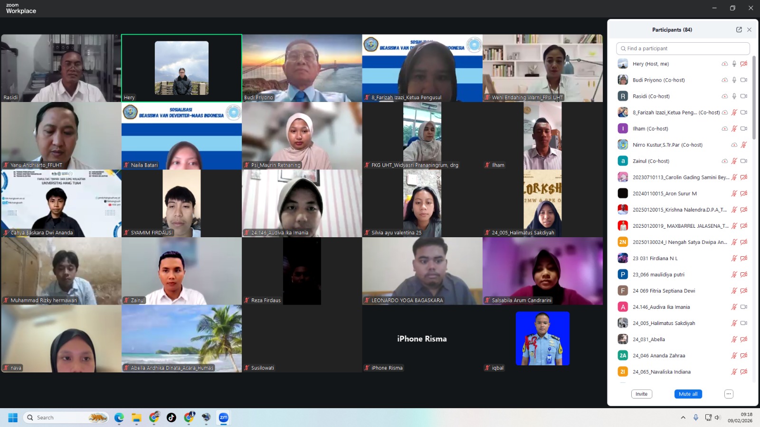This screenshot has height=427, width=760.
Task: Toggle Budi Priyono's video camera icon
Action: (744, 80)
